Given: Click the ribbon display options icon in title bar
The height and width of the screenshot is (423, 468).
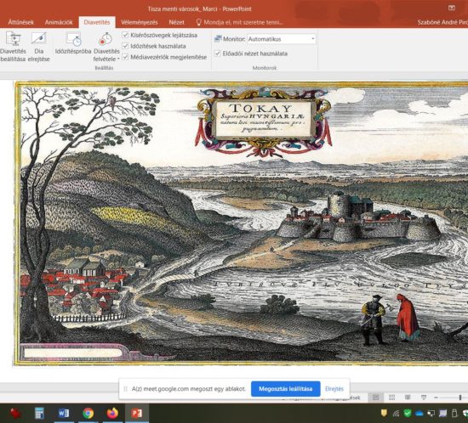Looking at the screenshot, I should (x=452, y=8).
